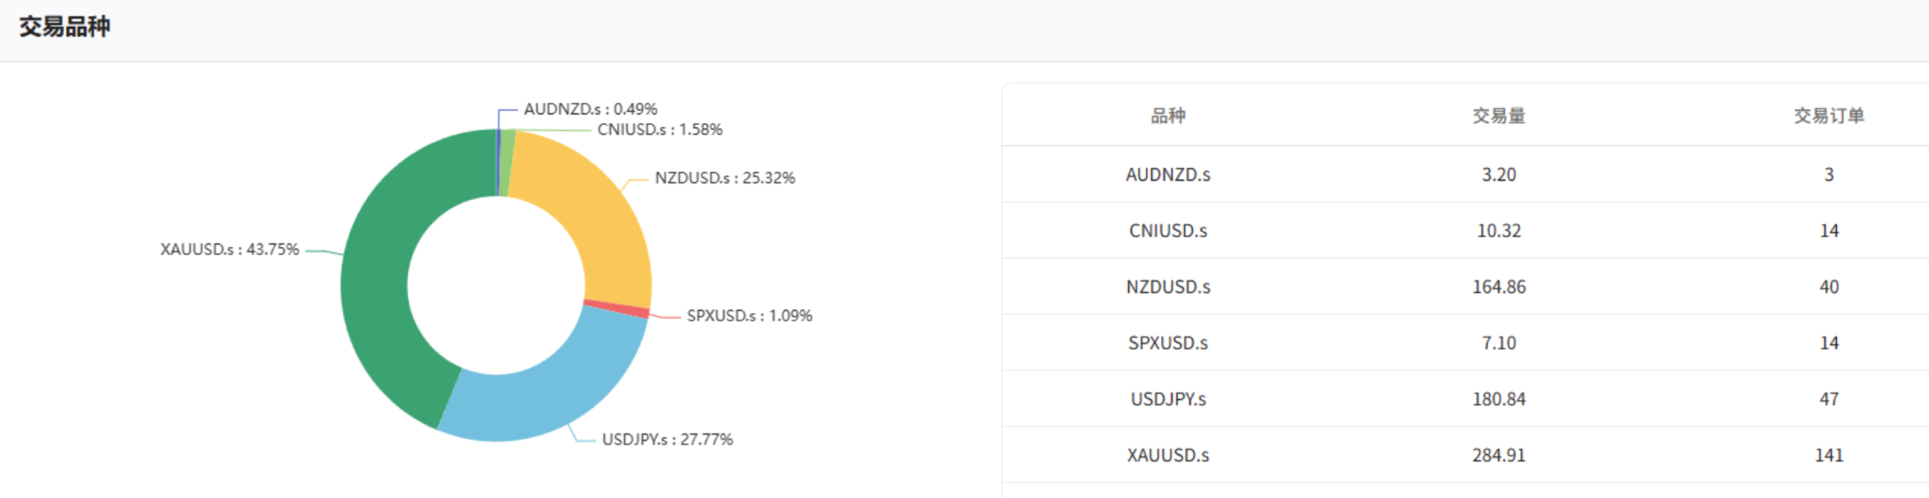Click XAUUSD.s order count 141

[1828, 455]
